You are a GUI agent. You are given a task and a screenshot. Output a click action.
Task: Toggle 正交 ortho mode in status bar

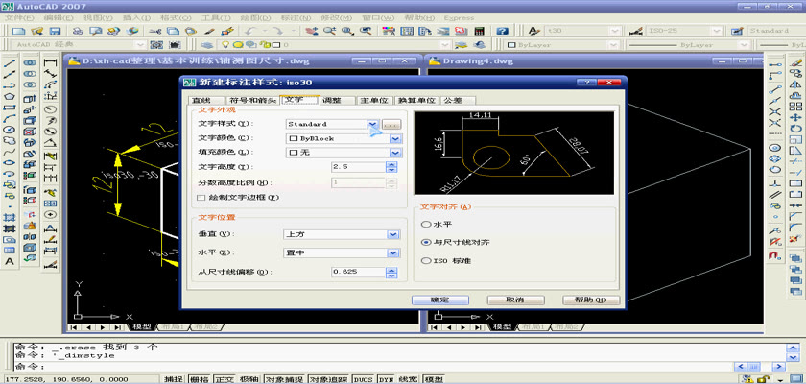point(224,379)
